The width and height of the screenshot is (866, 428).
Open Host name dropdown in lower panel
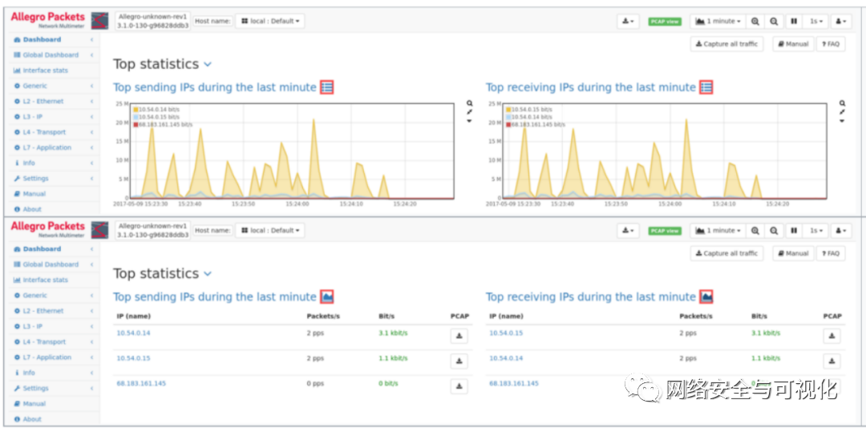click(270, 230)
